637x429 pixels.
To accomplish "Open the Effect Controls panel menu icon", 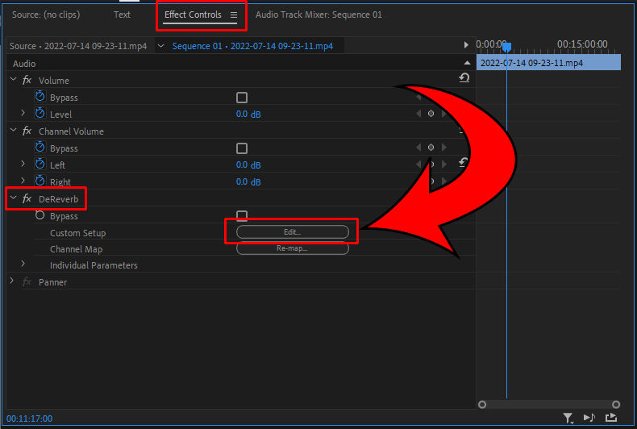I will click(234, 15).
